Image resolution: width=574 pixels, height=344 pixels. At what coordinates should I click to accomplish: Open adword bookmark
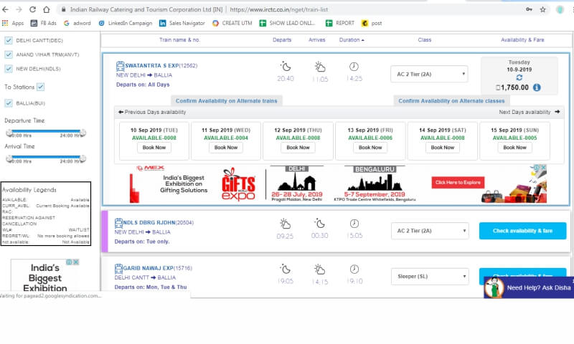77,23
